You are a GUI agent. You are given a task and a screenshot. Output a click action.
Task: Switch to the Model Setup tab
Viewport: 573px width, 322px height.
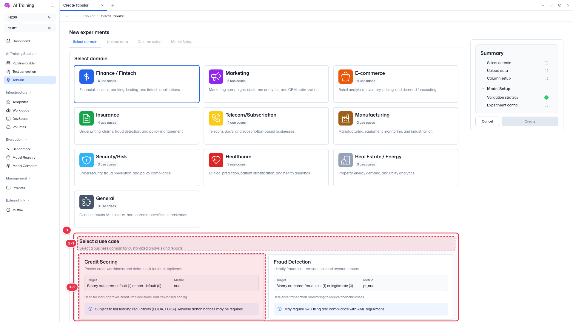pyautogui.click(x=182, y=42)
